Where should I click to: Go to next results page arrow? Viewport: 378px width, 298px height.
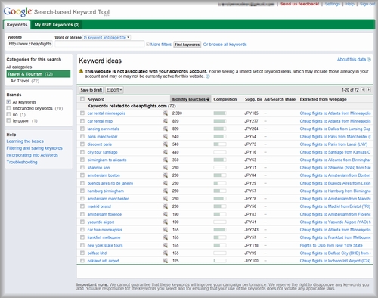(x=369, y=90)
